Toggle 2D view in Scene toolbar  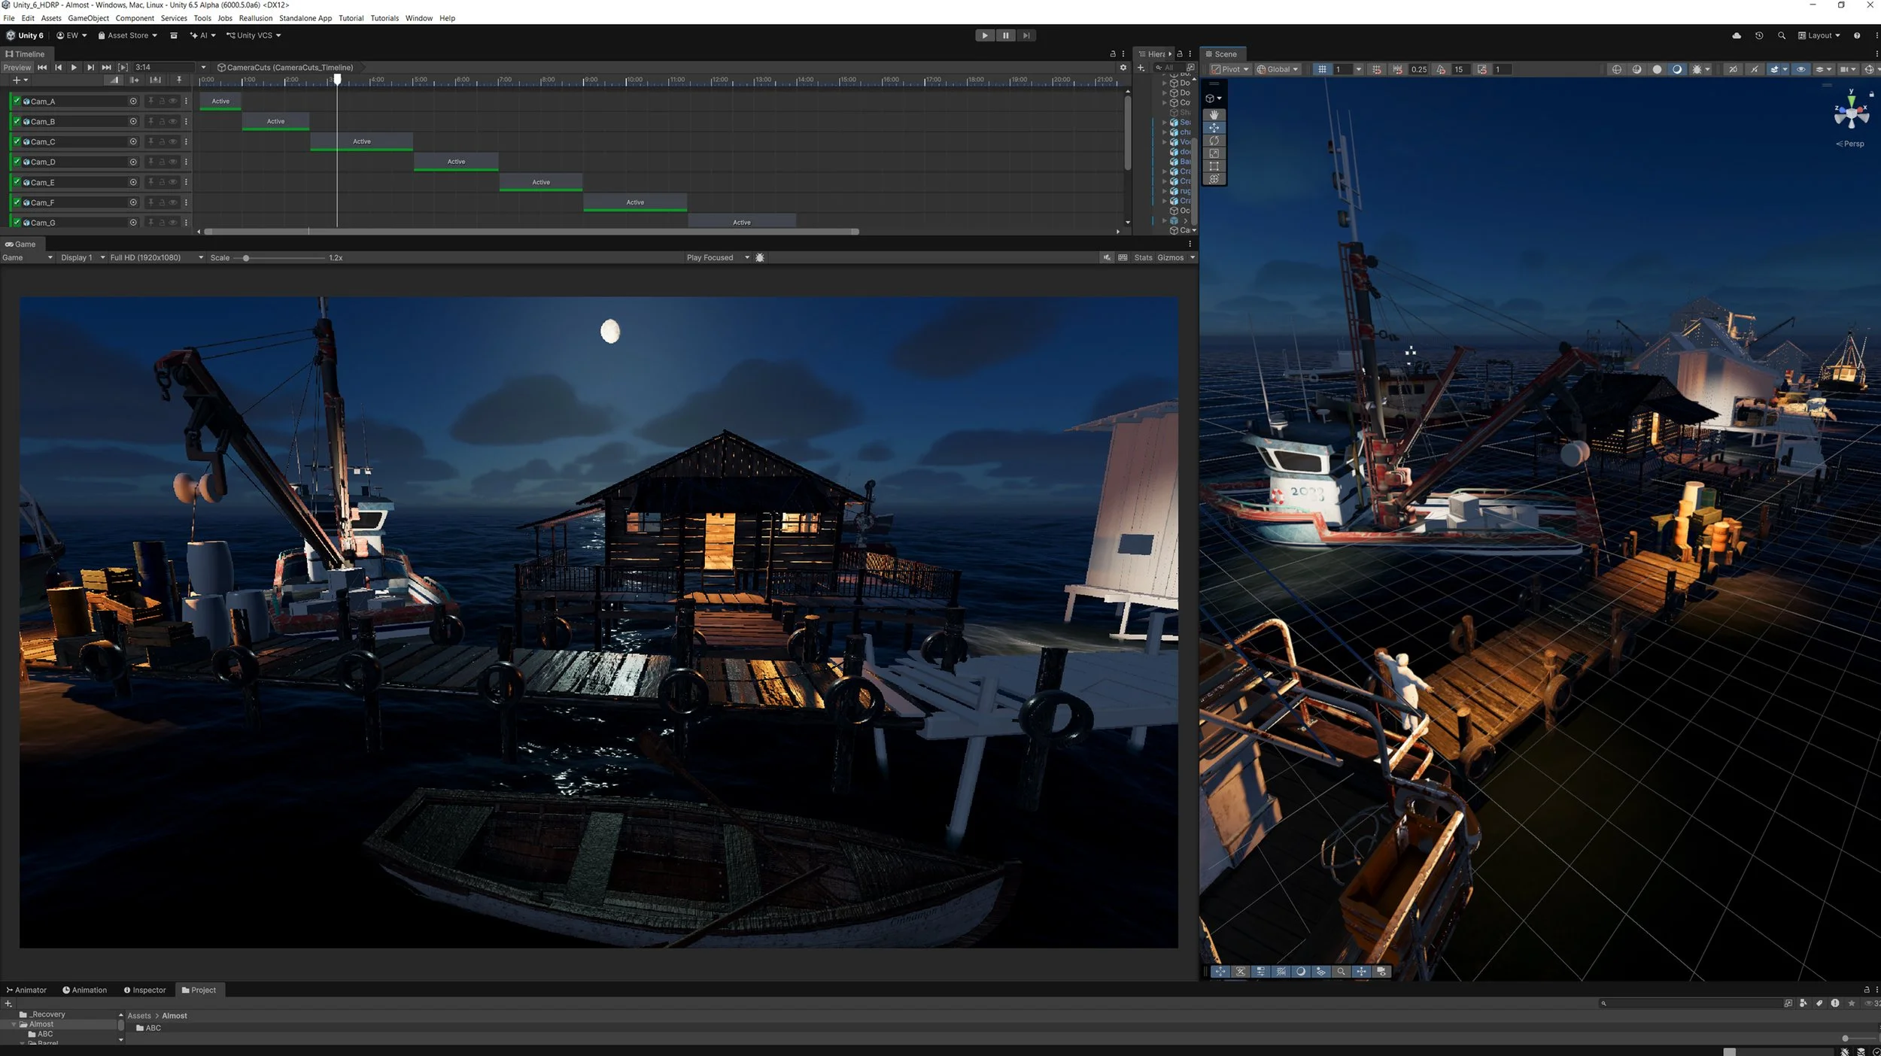[x=1733, y=69]
